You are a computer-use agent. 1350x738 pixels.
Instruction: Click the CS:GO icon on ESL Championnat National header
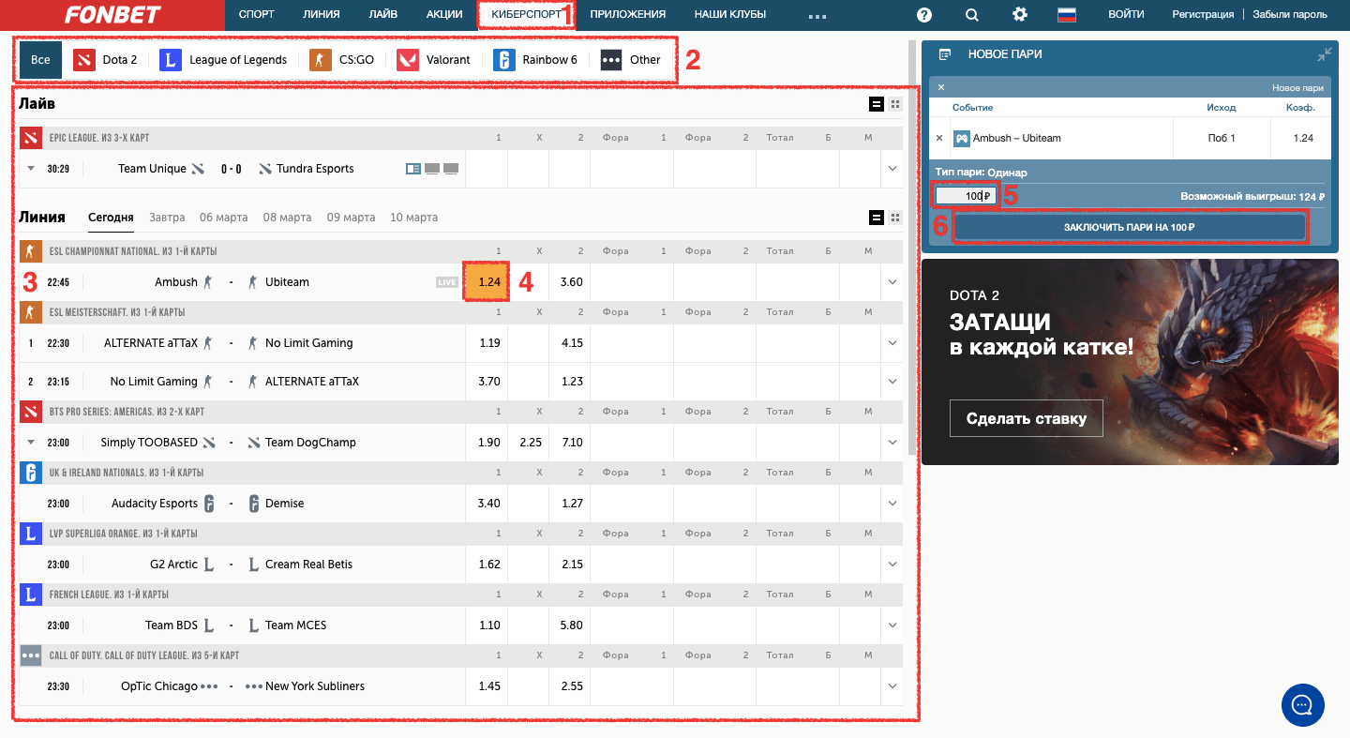(x=30, y=251)
